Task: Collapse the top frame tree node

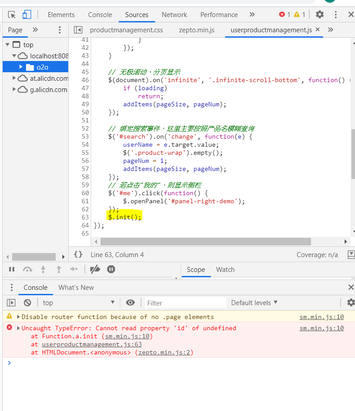Action: tap(8, 44)
